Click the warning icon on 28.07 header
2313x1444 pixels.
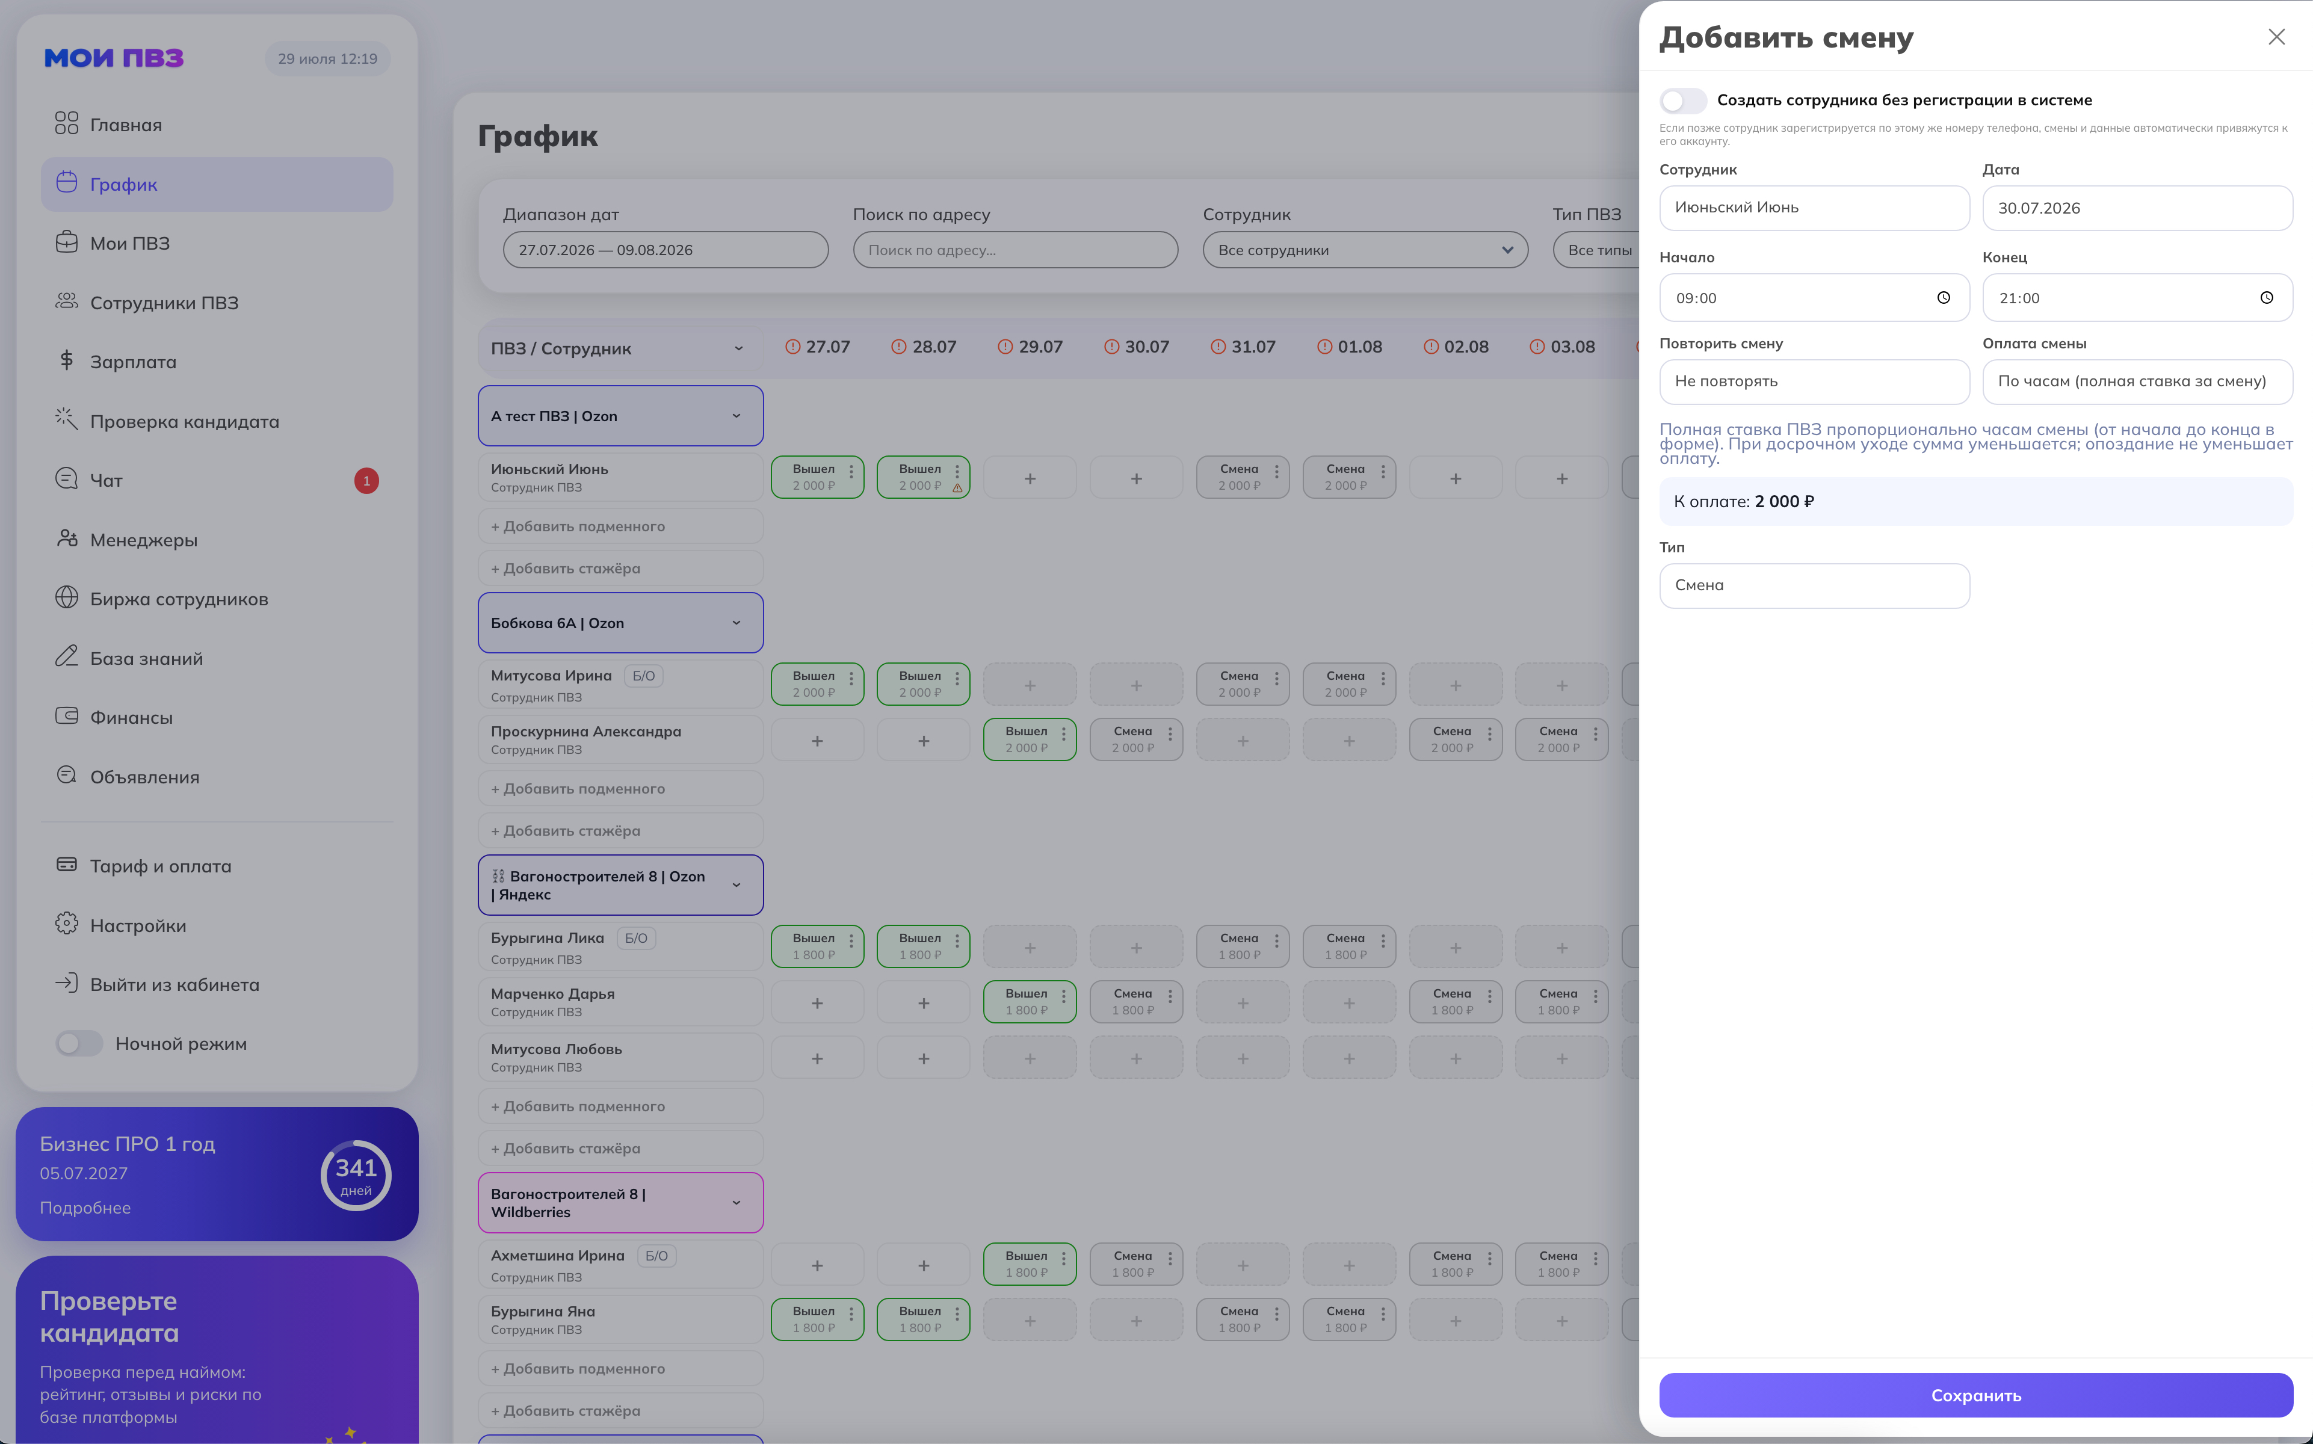(898, 347)
